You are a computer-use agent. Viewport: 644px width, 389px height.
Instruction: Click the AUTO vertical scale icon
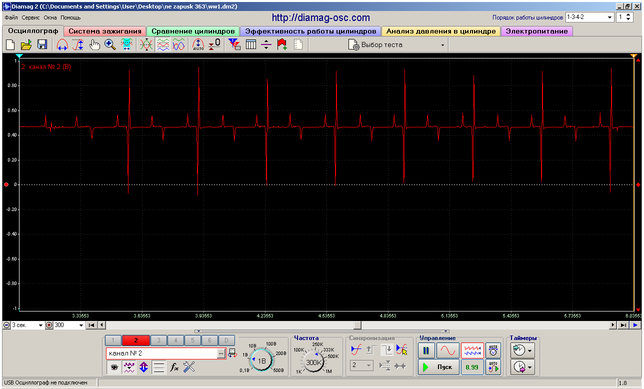click(x=198, y=44)
